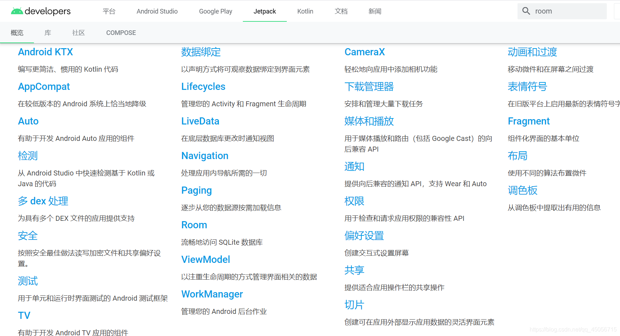The width and height of the screenshot is (620, 336).
Task: Click the text 组件化界面的基本单位
Action: pyautogui.click(x=543, y=139)
